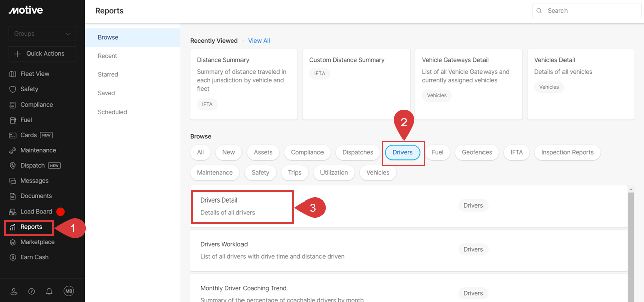
Task: Filter reports by the Drivers category
Action: pos(403,152)
